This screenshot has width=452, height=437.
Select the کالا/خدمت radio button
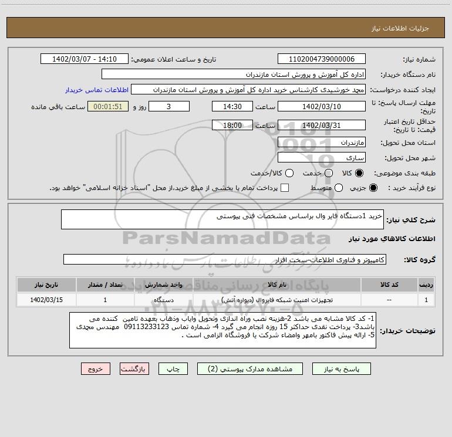pyautogui.click(x=289, y=173)
